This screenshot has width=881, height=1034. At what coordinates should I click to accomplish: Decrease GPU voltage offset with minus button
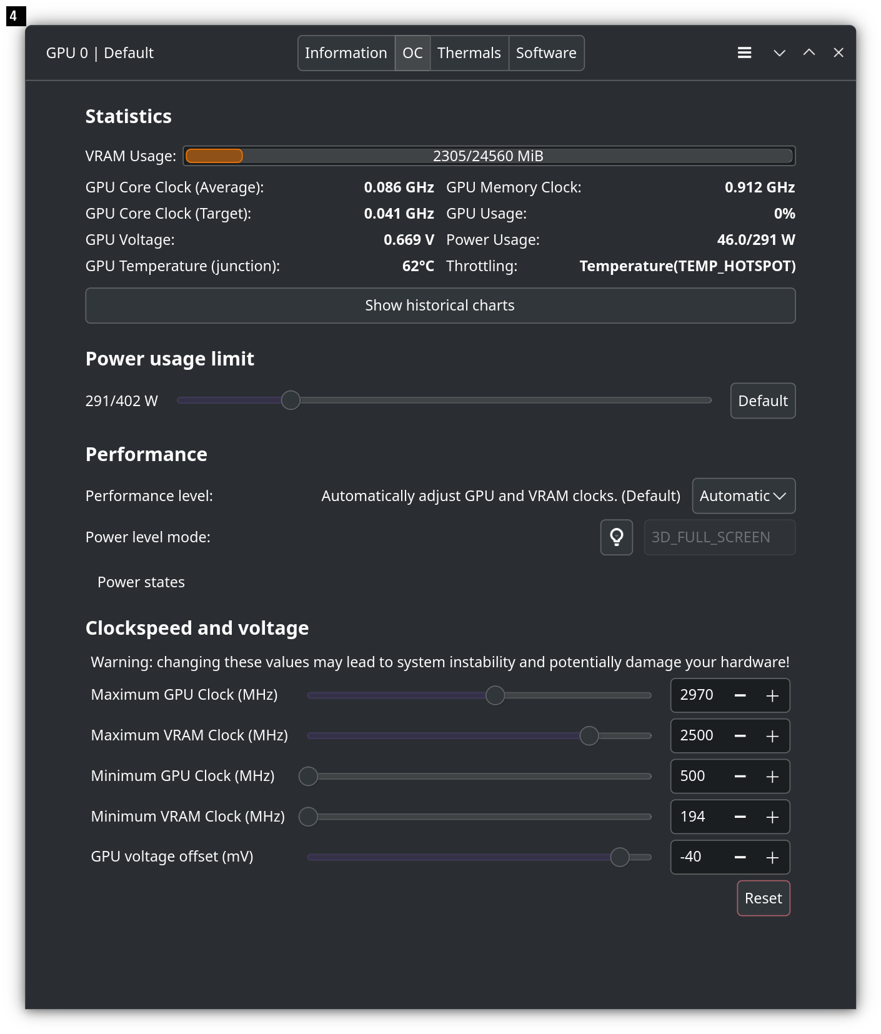[740, 857]
